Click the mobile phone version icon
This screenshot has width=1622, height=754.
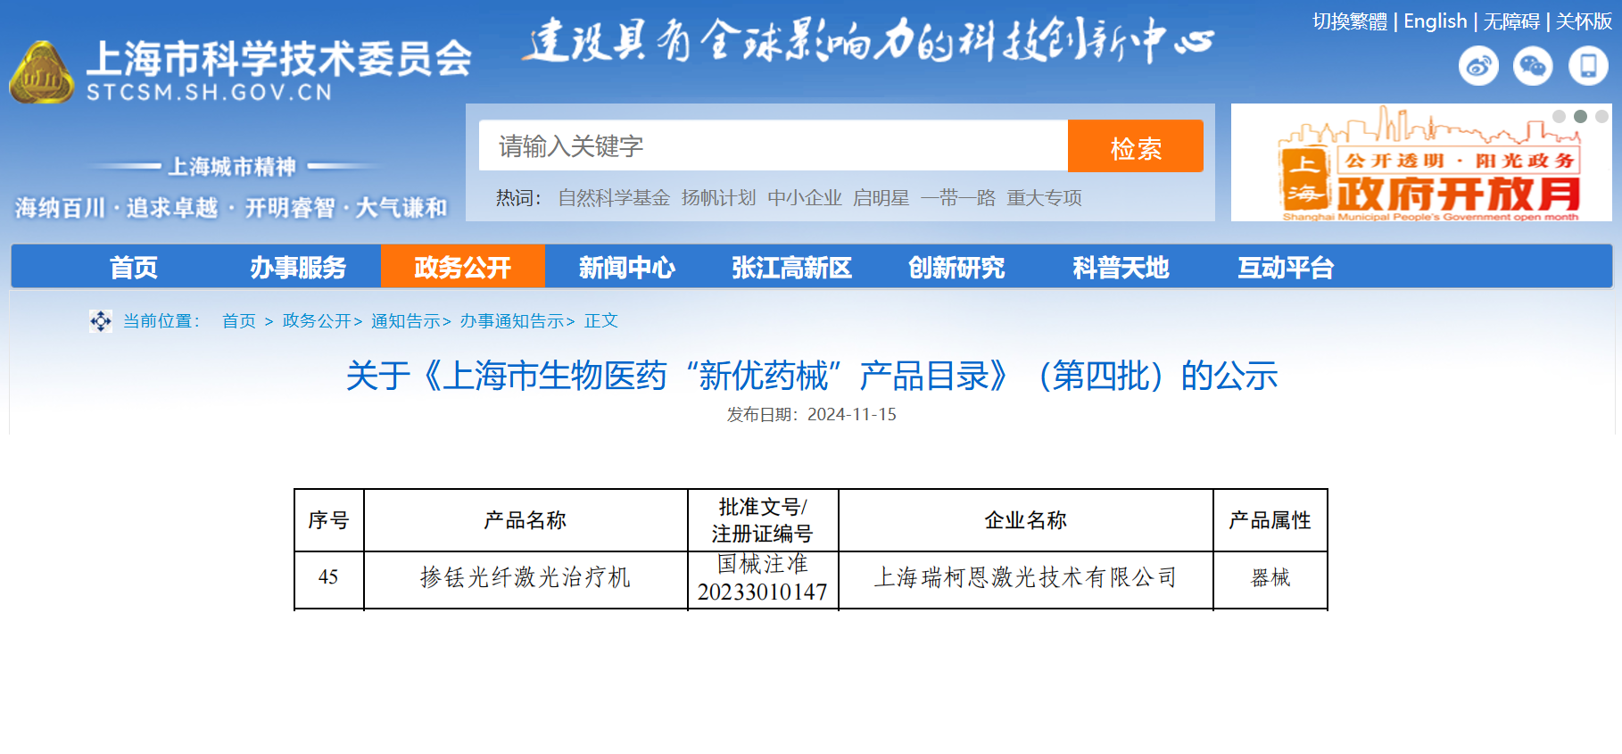pos(1588,67)
